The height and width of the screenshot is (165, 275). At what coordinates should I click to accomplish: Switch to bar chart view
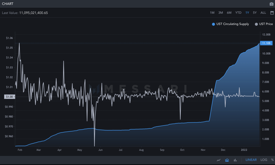(x=235, y=160)
